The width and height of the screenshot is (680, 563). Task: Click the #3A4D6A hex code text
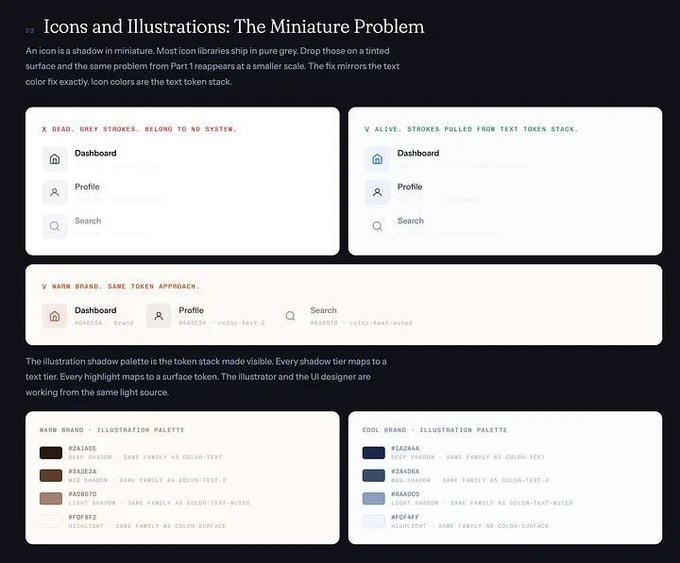click(x=405, y=472)
